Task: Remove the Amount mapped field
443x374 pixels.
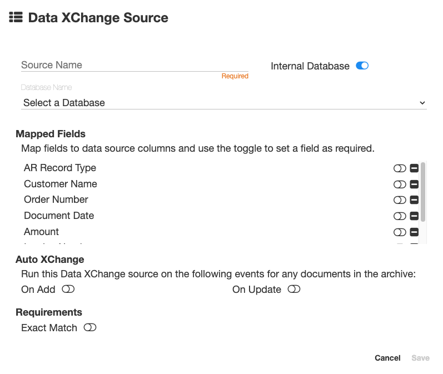Action: (x=414, y=232)
